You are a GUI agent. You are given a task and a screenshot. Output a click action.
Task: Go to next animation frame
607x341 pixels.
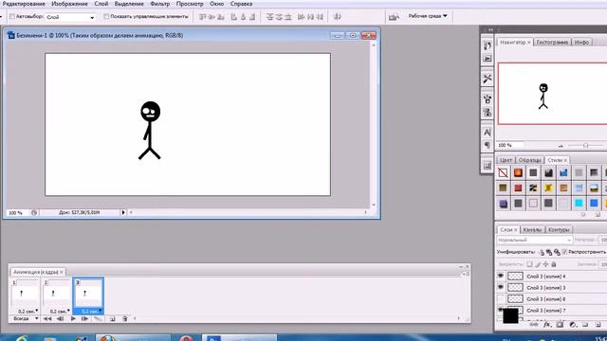[84, 319]
